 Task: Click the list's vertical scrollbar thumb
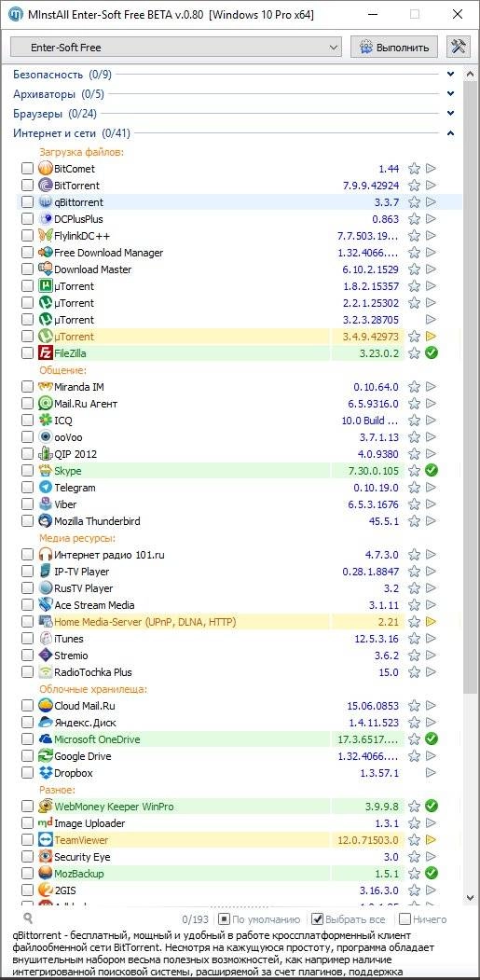coord(472,388)
